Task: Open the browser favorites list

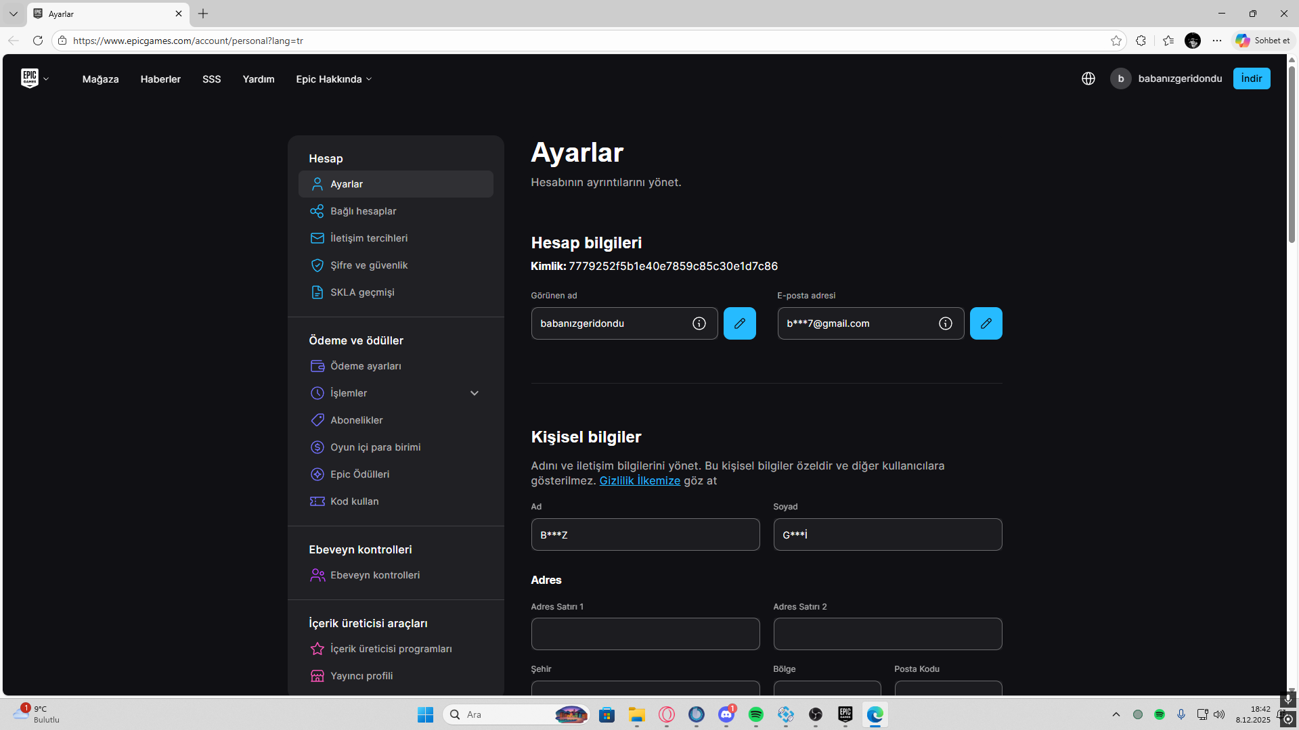Action: tap(1168, 41)
